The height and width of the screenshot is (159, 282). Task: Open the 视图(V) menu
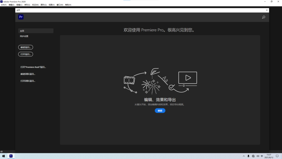(51, 5)
